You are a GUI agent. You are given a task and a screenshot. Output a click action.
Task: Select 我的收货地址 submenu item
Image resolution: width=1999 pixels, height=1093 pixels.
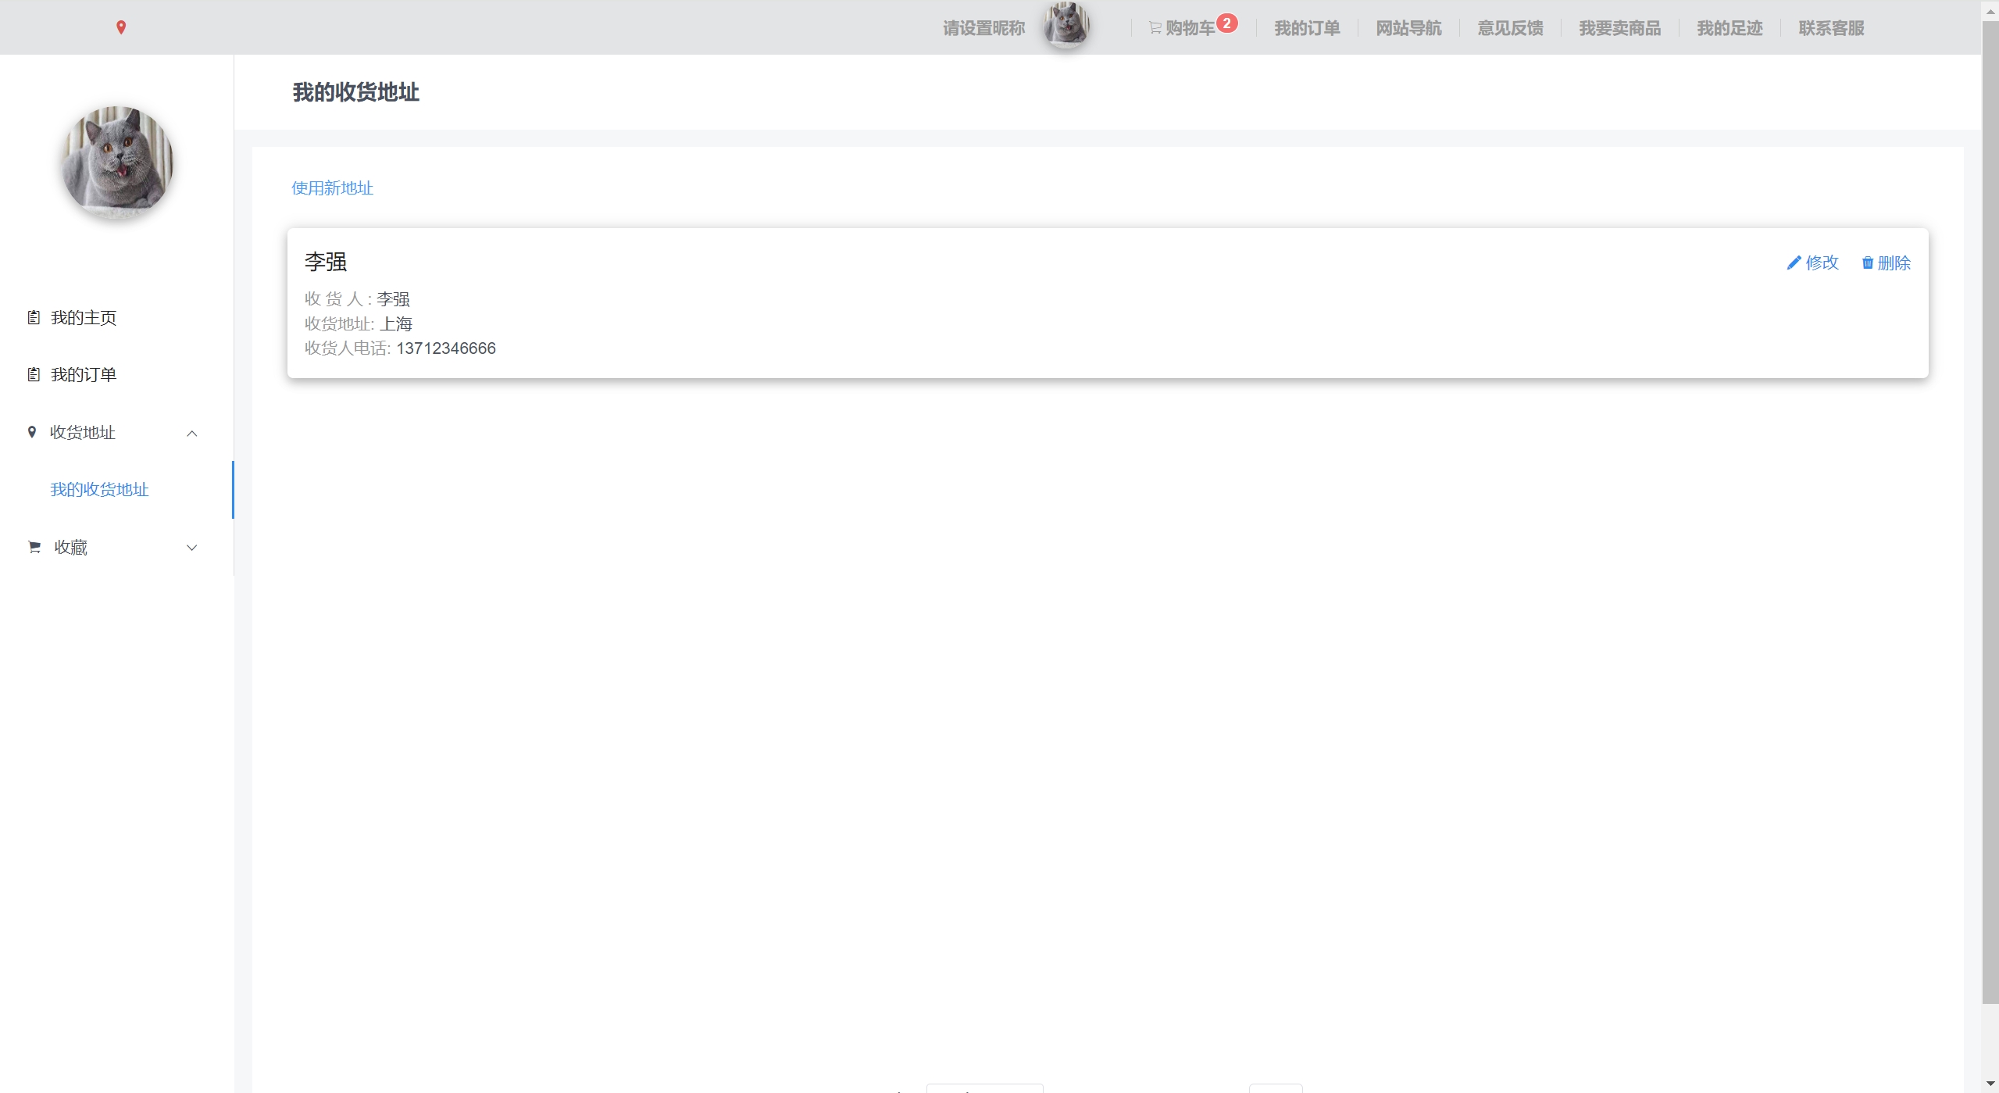[x=99, y=490]
